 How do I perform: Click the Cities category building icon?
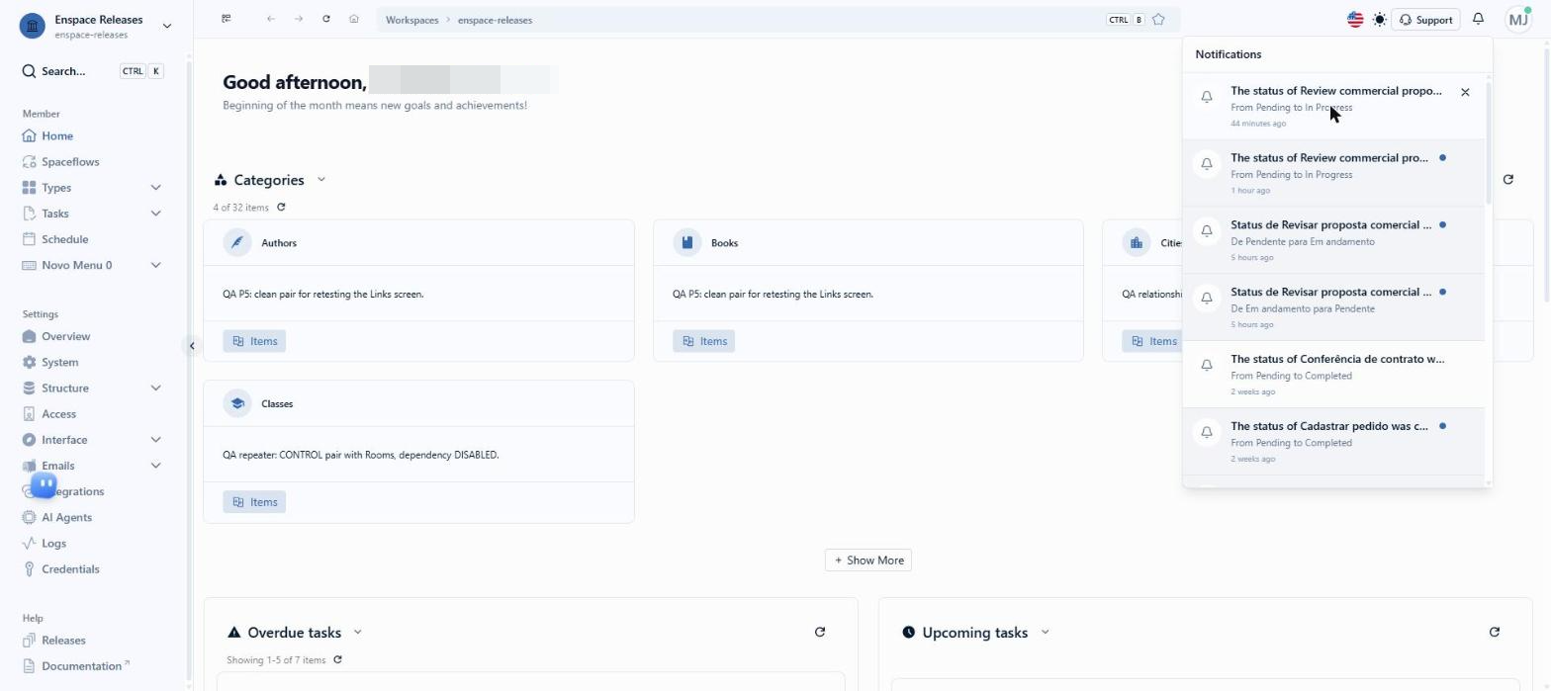point(1137,242)
